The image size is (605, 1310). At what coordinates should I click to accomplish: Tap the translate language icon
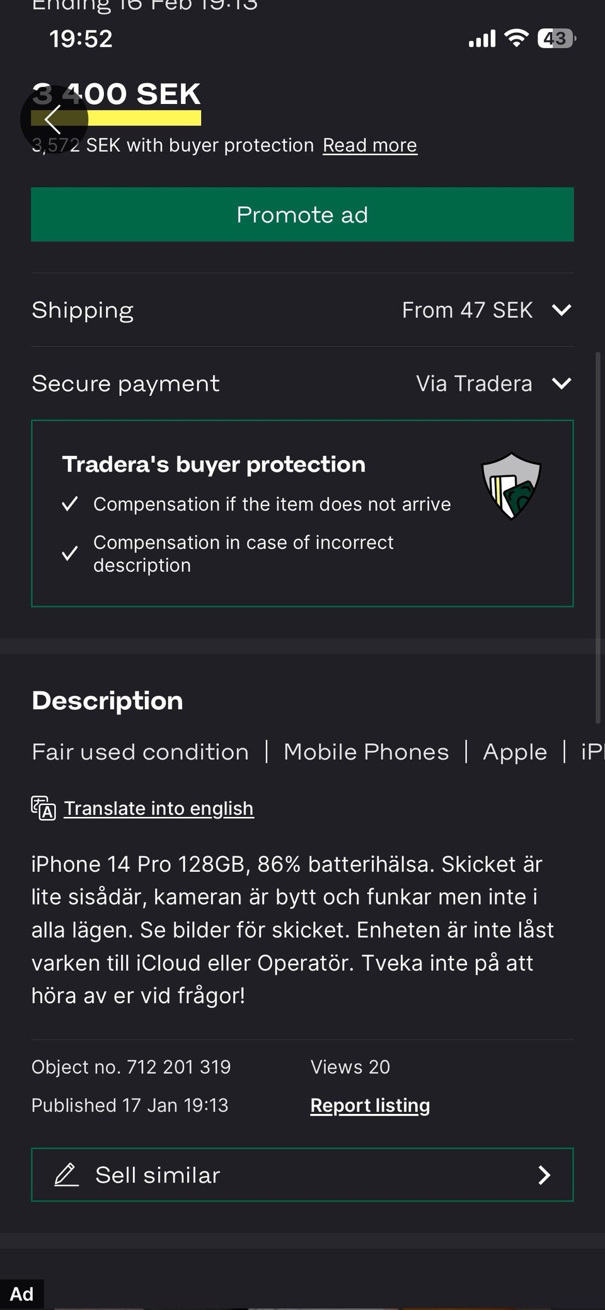coord(43,808)
